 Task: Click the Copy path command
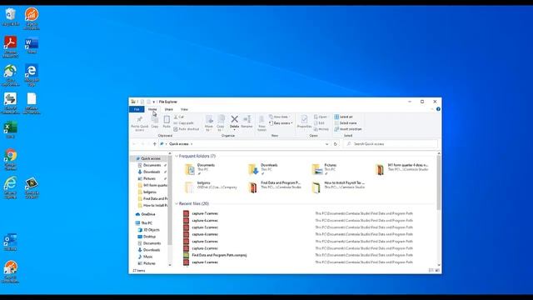(x=183, y=122)
